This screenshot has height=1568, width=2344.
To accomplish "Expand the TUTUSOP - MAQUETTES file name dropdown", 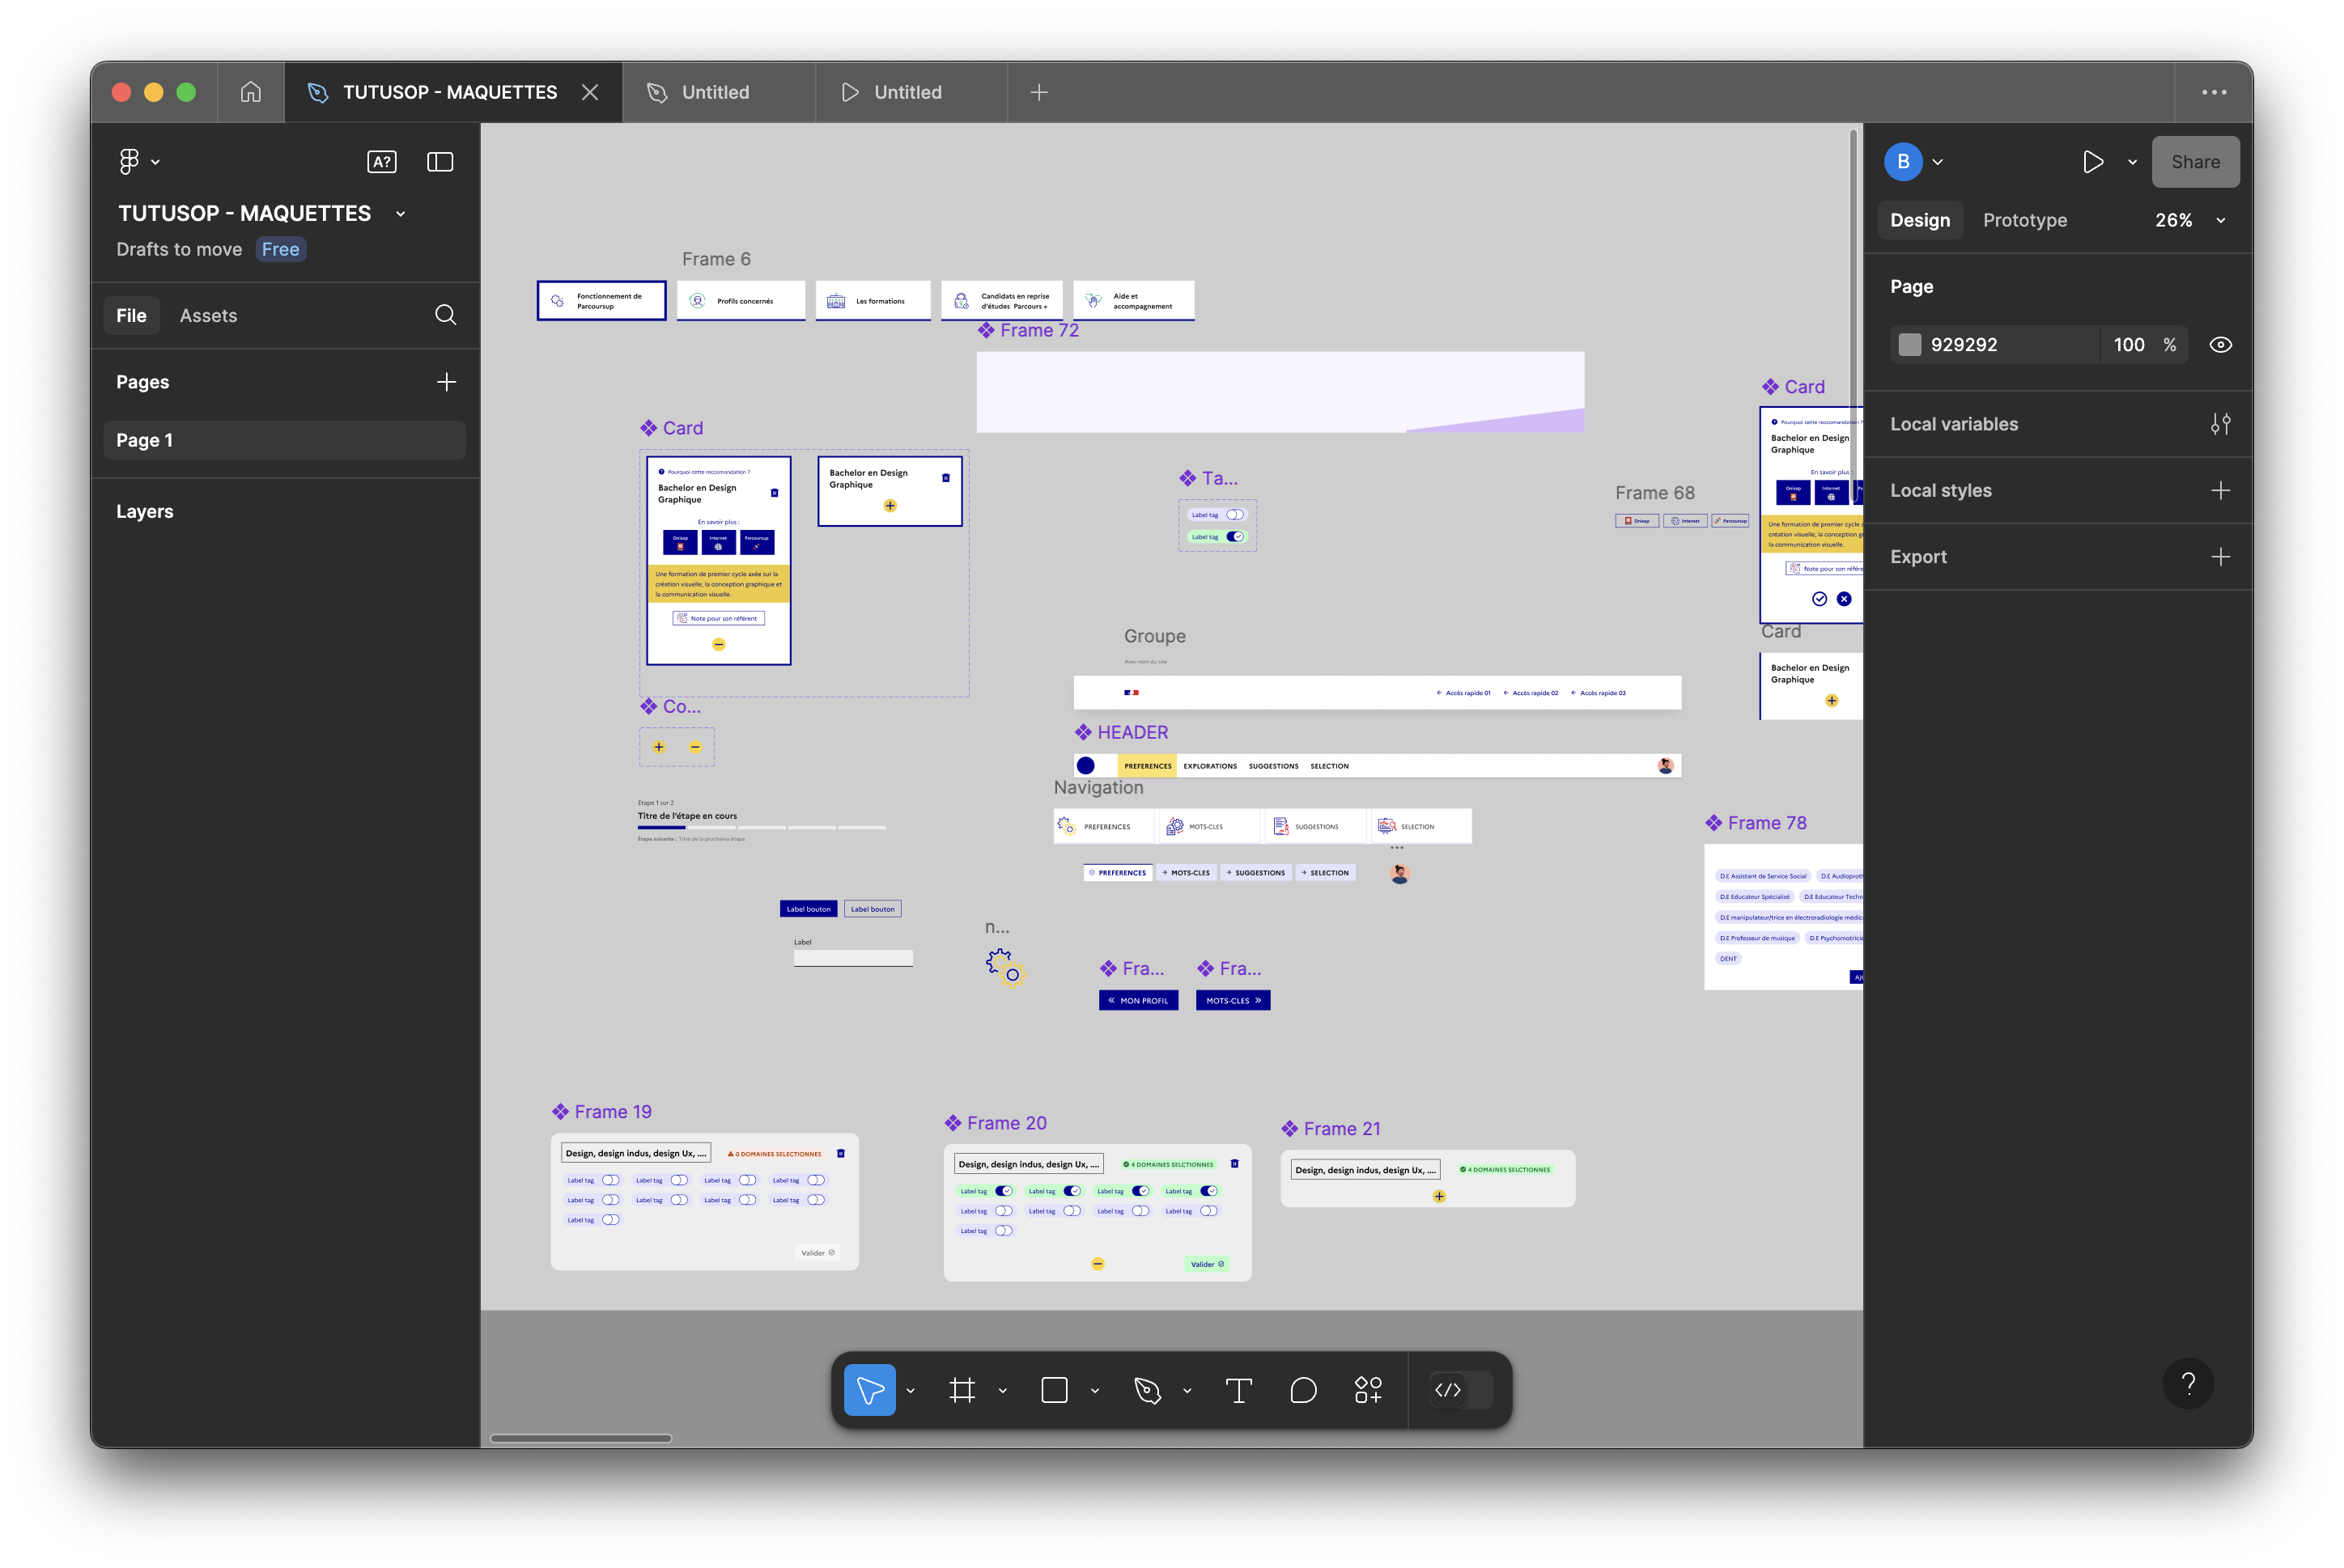I will pyautogui.click(x=400, y=214).
